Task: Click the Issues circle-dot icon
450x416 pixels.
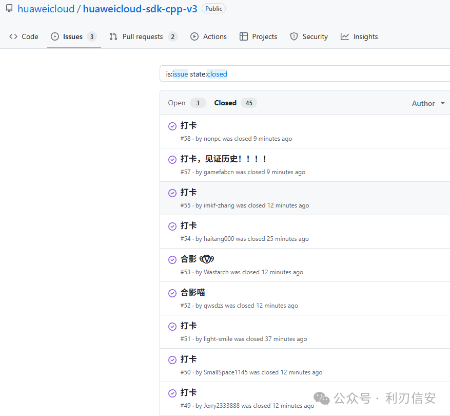Action: [x=55, y=36]
